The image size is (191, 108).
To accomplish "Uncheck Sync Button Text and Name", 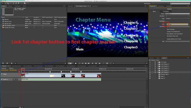I will 166,34.
